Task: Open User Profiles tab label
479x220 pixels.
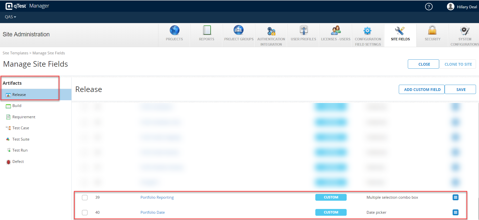Action: click(x=304, y=39)
